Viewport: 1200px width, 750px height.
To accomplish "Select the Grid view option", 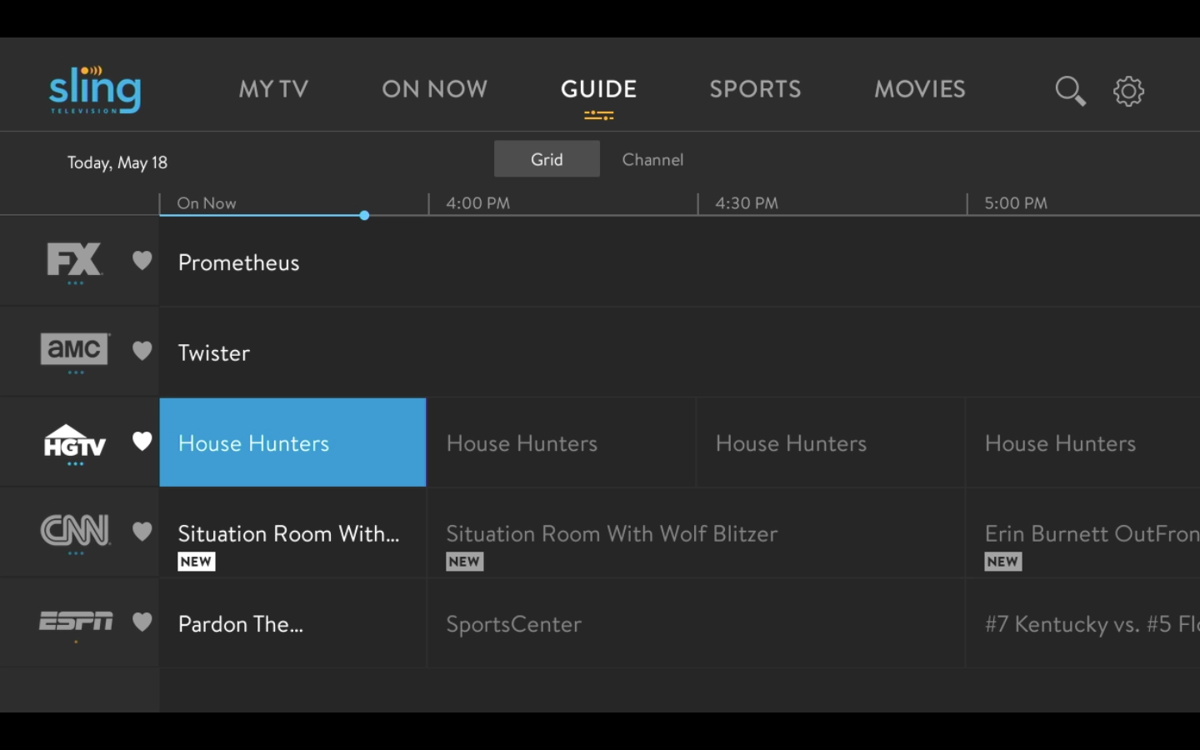I will pos(547,158).
